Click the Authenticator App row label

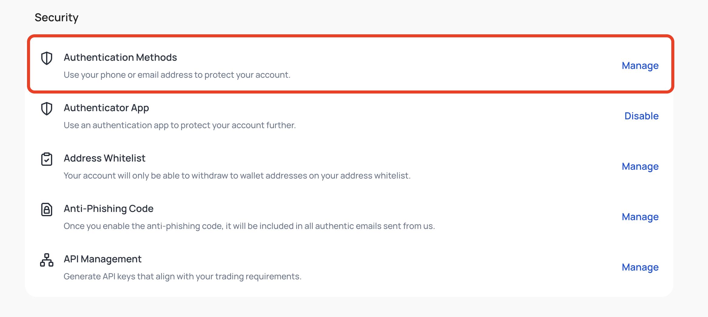[x=106, y=107]
